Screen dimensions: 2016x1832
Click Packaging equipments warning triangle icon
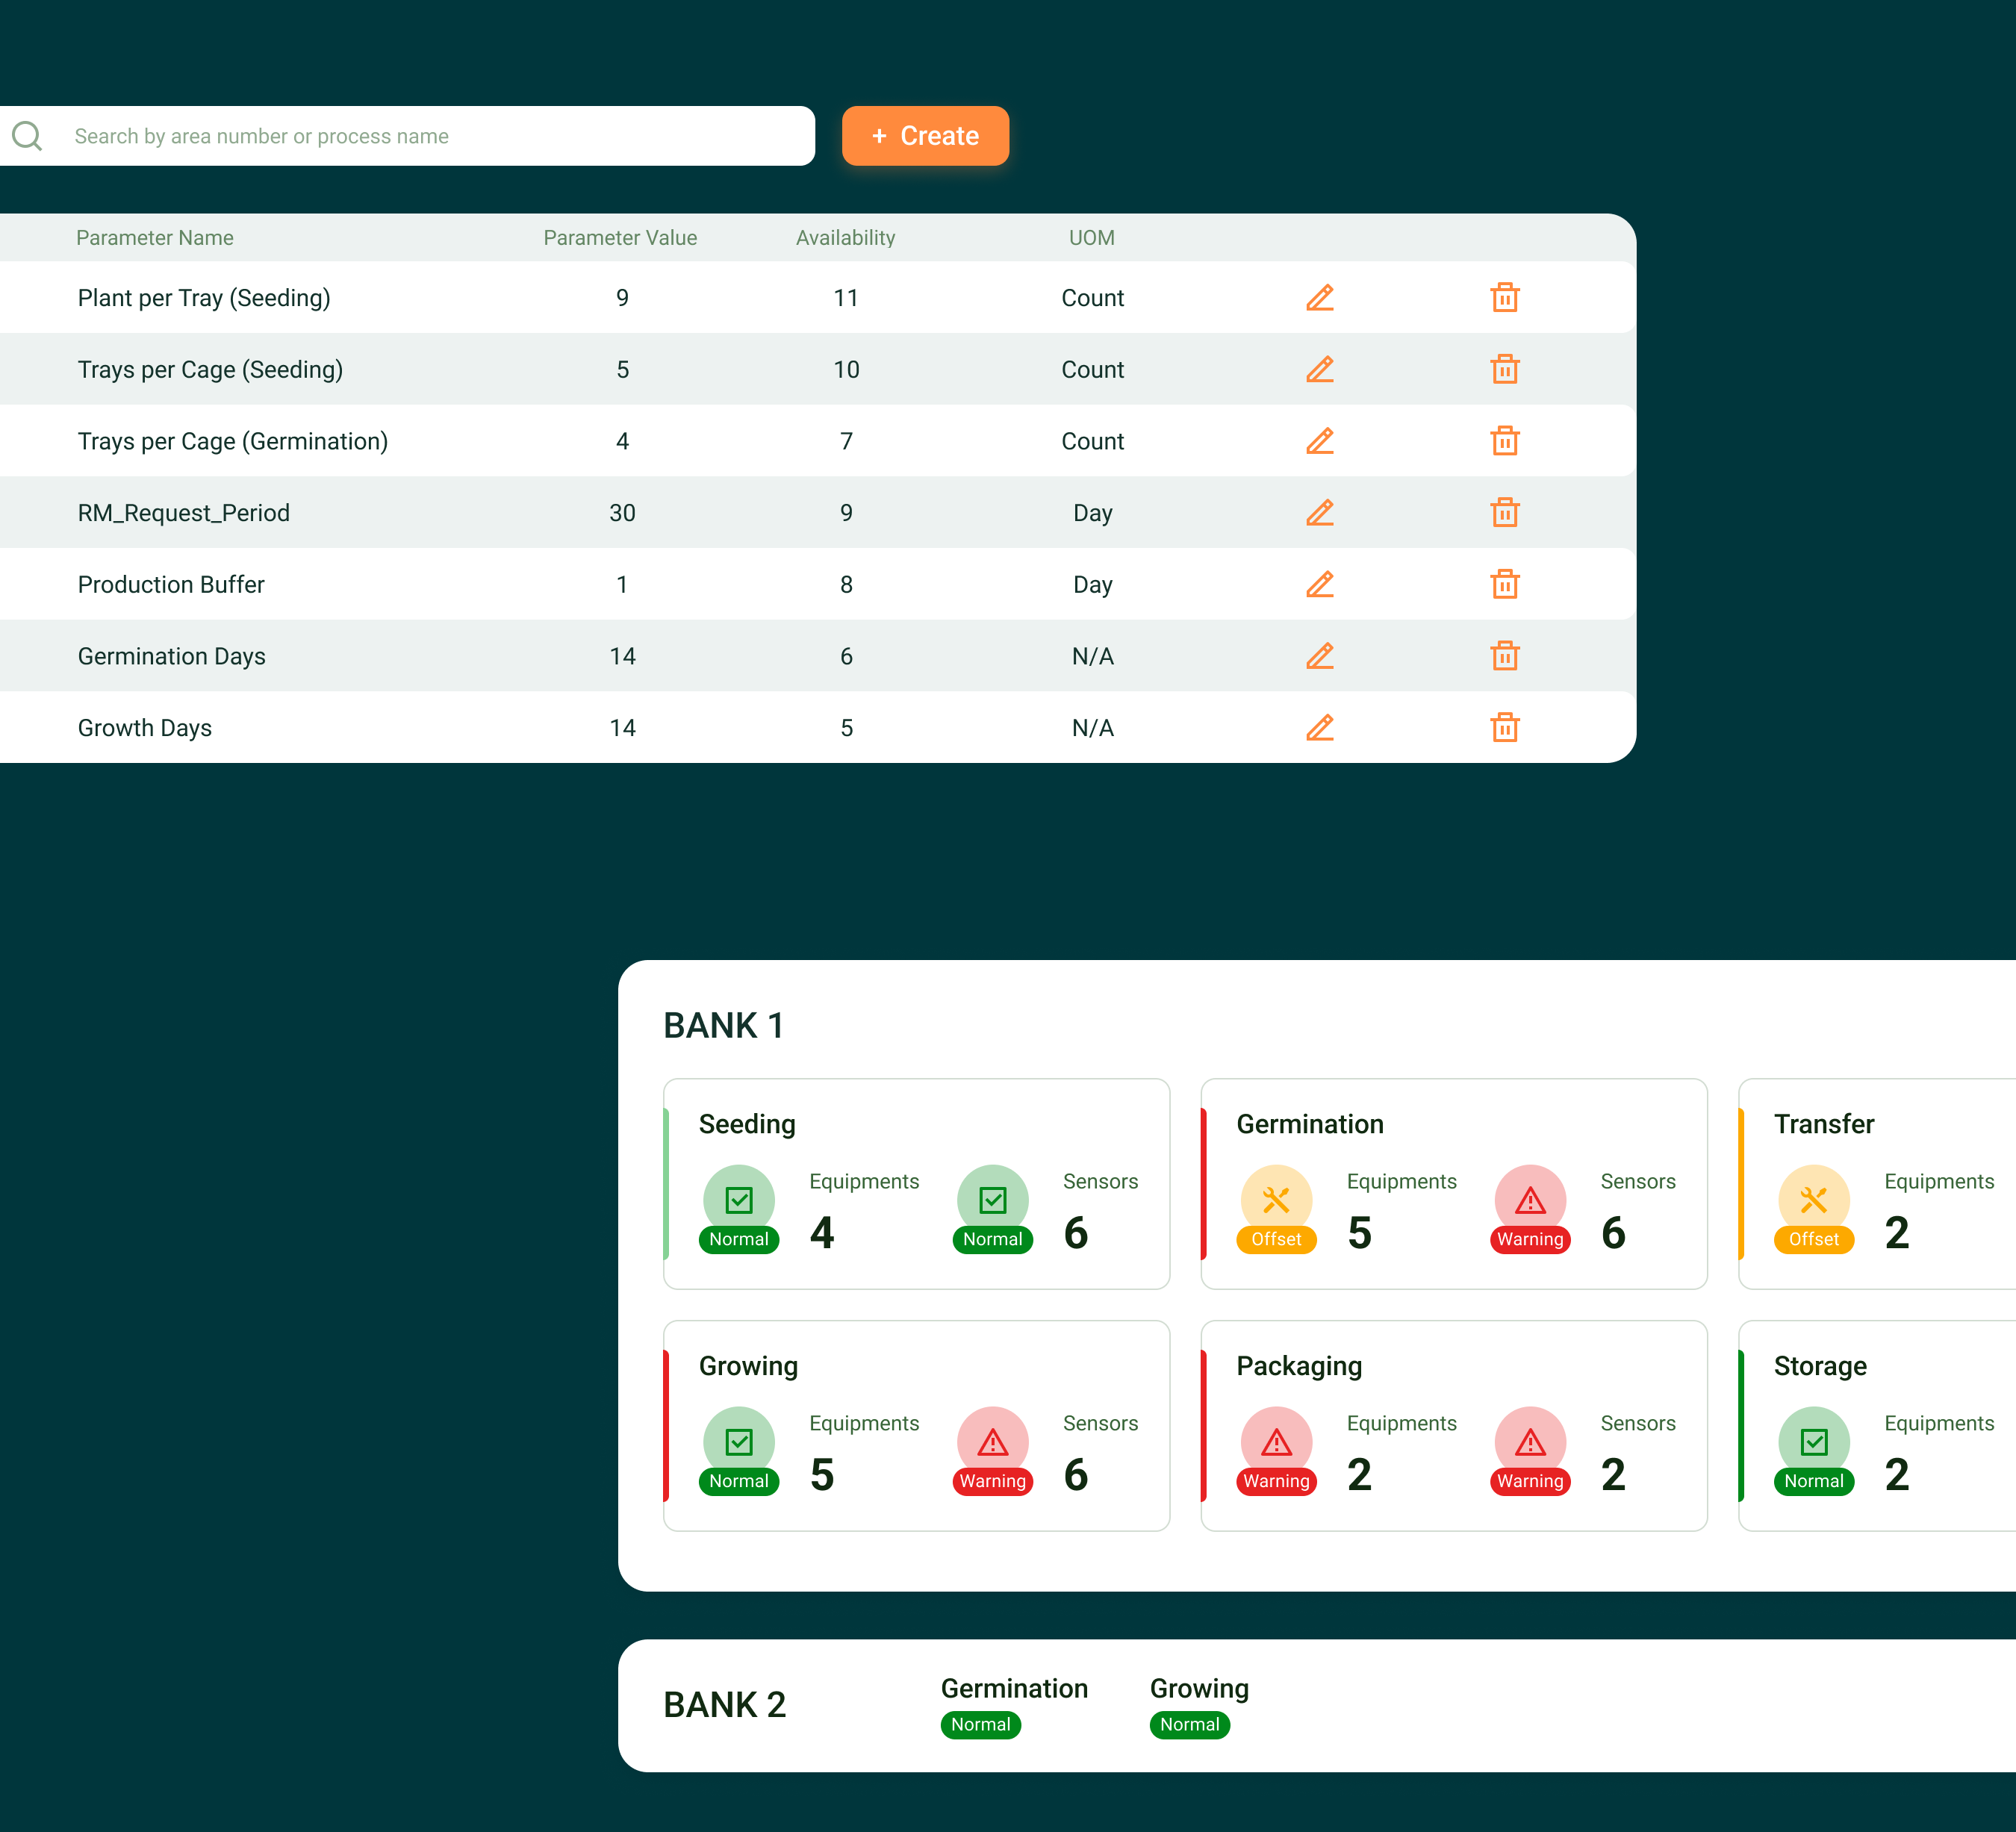point(1277,1442)
